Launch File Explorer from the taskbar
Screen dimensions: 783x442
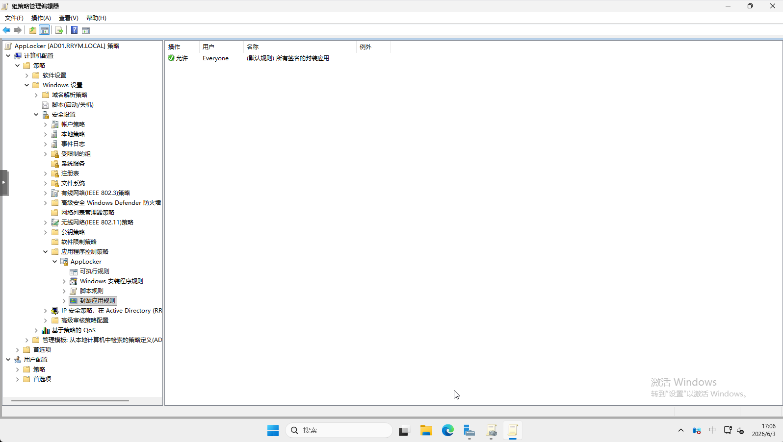[x=426, y=430]
